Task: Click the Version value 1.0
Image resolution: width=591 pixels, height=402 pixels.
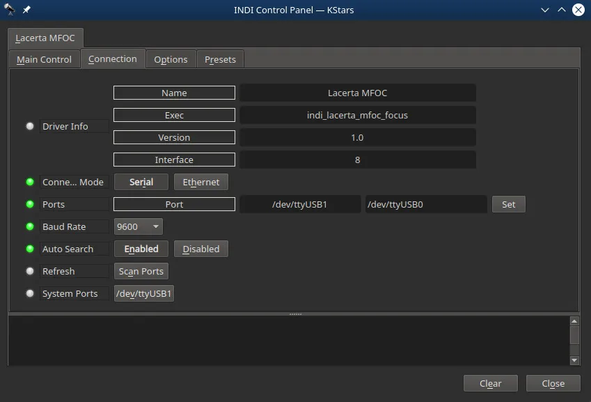Action: coord(357,137)
